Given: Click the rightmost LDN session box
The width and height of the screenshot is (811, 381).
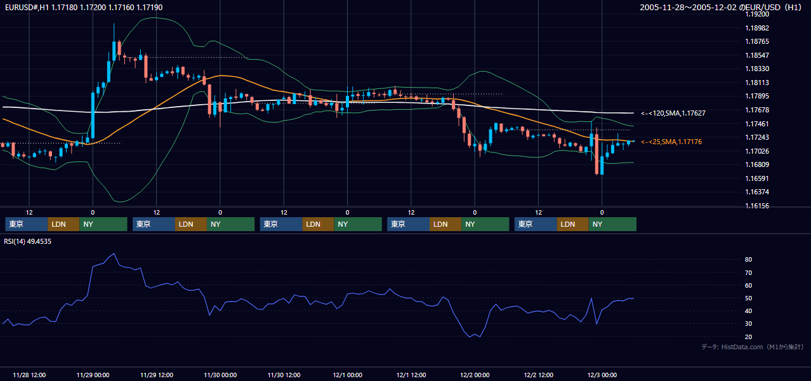Looking at the screenshot, I should tap(573, 224).
